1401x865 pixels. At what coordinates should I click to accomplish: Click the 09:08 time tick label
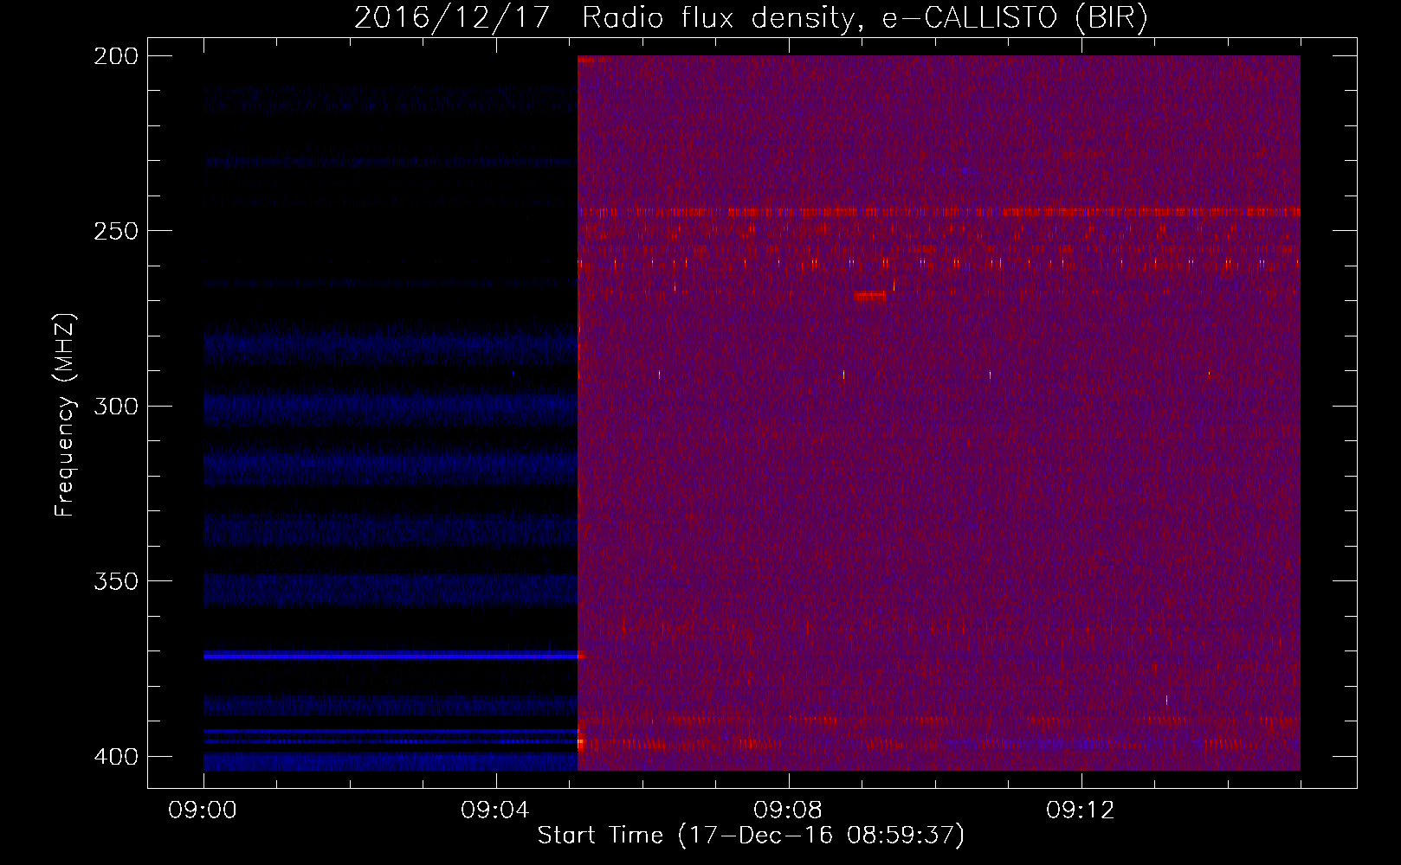[789, 810]
